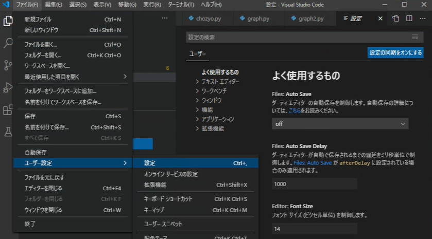432x239 pixels.
Task: Open Source Control view in activity bar
Action: [8, 65]
